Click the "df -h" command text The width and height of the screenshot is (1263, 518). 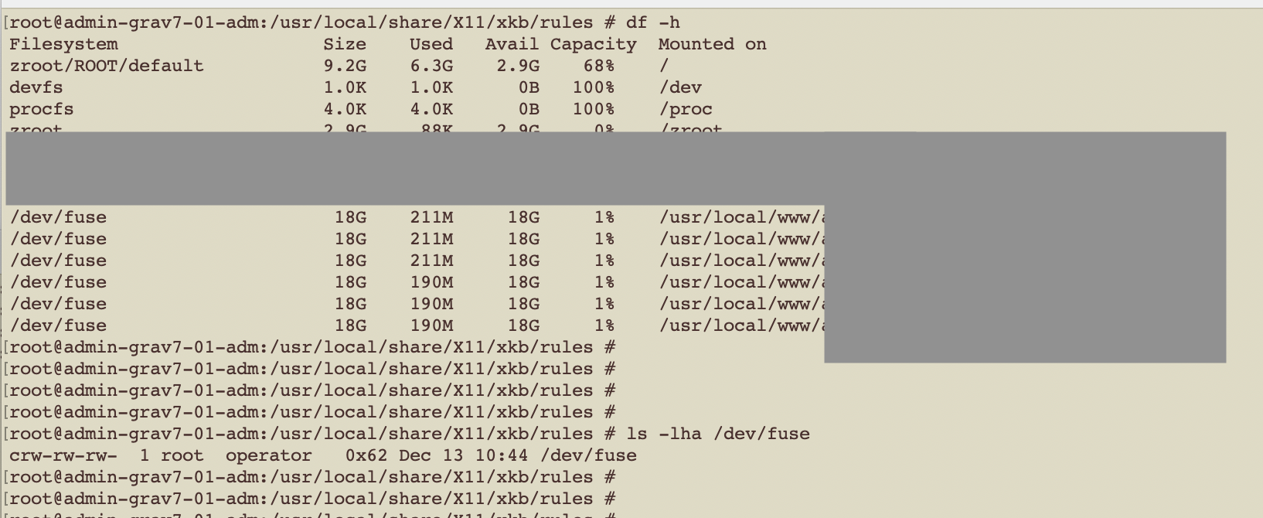pos(652,22)
